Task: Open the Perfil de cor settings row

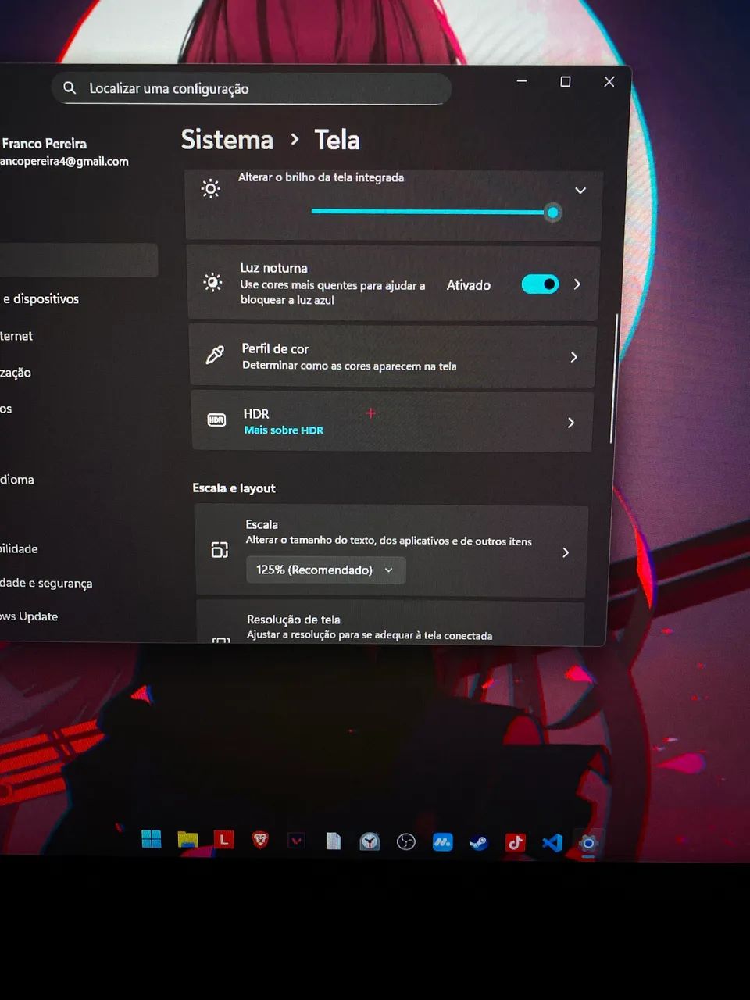Action: [392, 357]
